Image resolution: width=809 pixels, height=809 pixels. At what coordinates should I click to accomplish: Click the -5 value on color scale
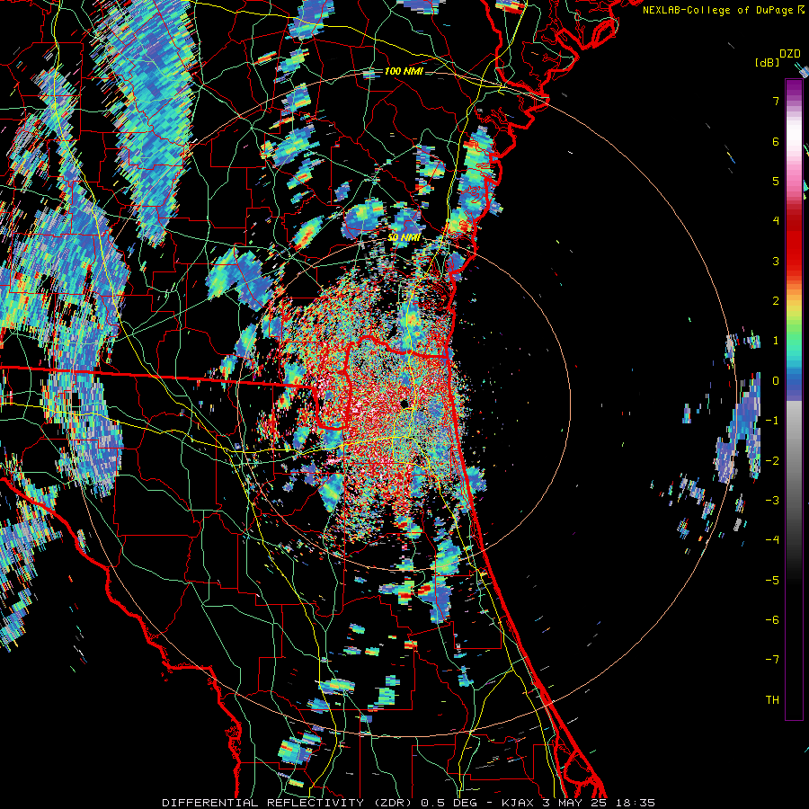[x=772, y=581]
